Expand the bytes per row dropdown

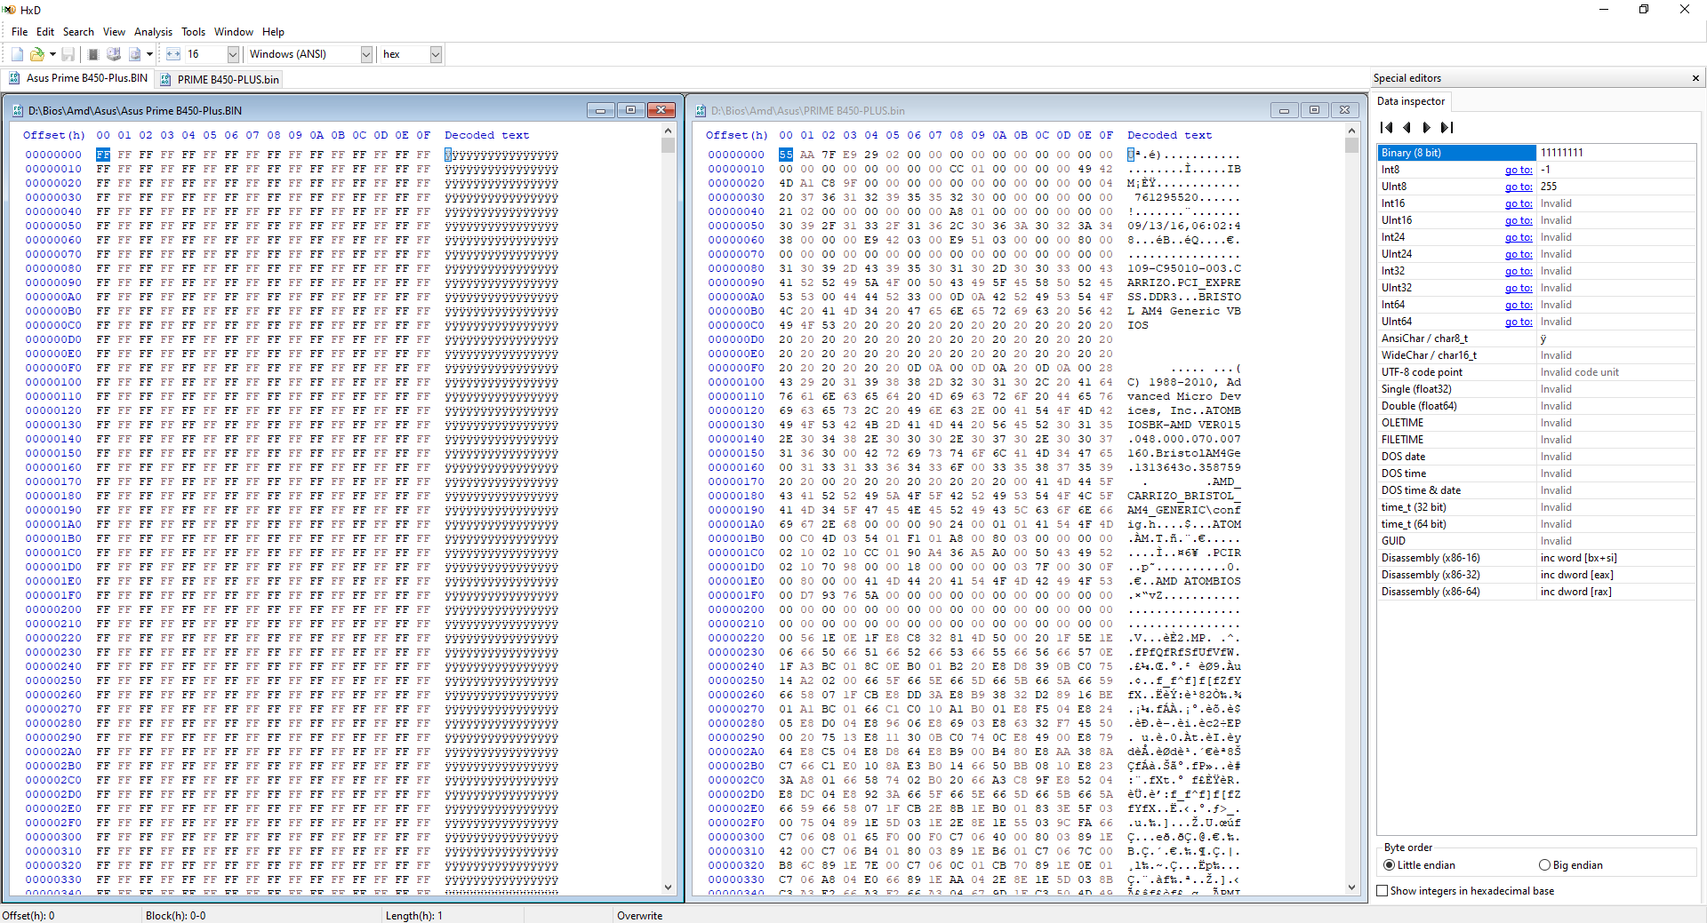point(233,54)
